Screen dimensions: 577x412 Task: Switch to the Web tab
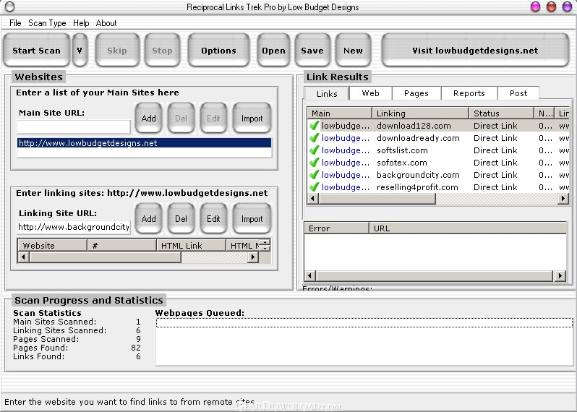coord(370,93)
